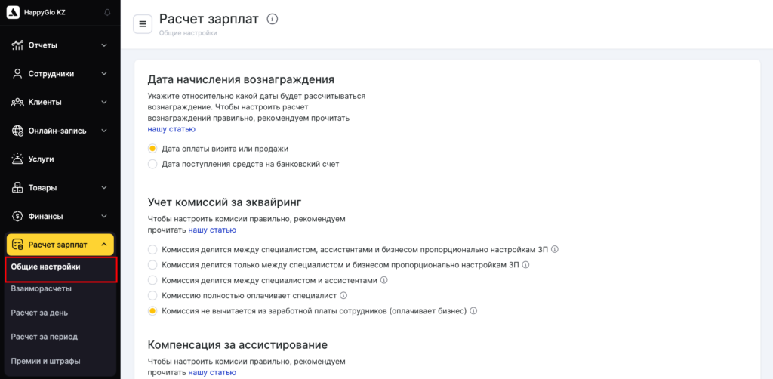Open Премии и штрафы submenu item
The image size is (773, 379).
point(45,361)
